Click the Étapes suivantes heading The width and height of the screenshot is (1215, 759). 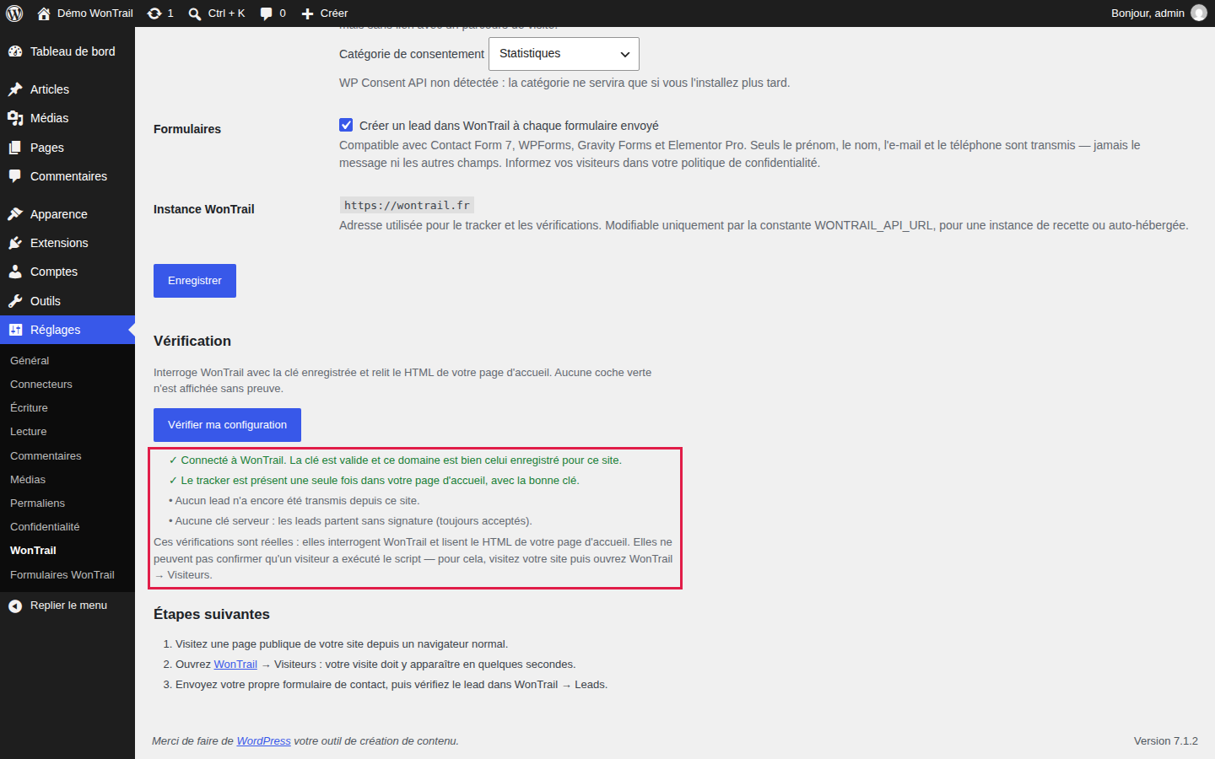coord(212,614)
